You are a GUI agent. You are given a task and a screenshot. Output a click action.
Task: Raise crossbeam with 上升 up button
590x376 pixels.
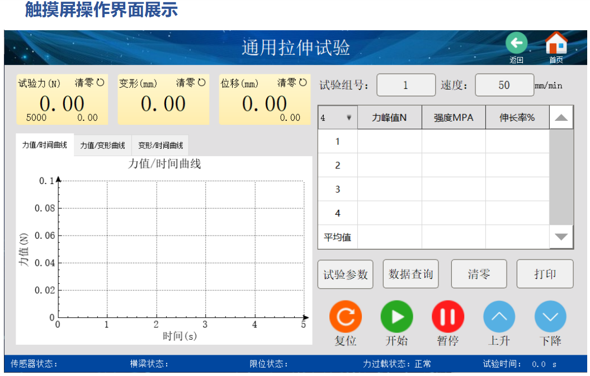coord(499,317)
